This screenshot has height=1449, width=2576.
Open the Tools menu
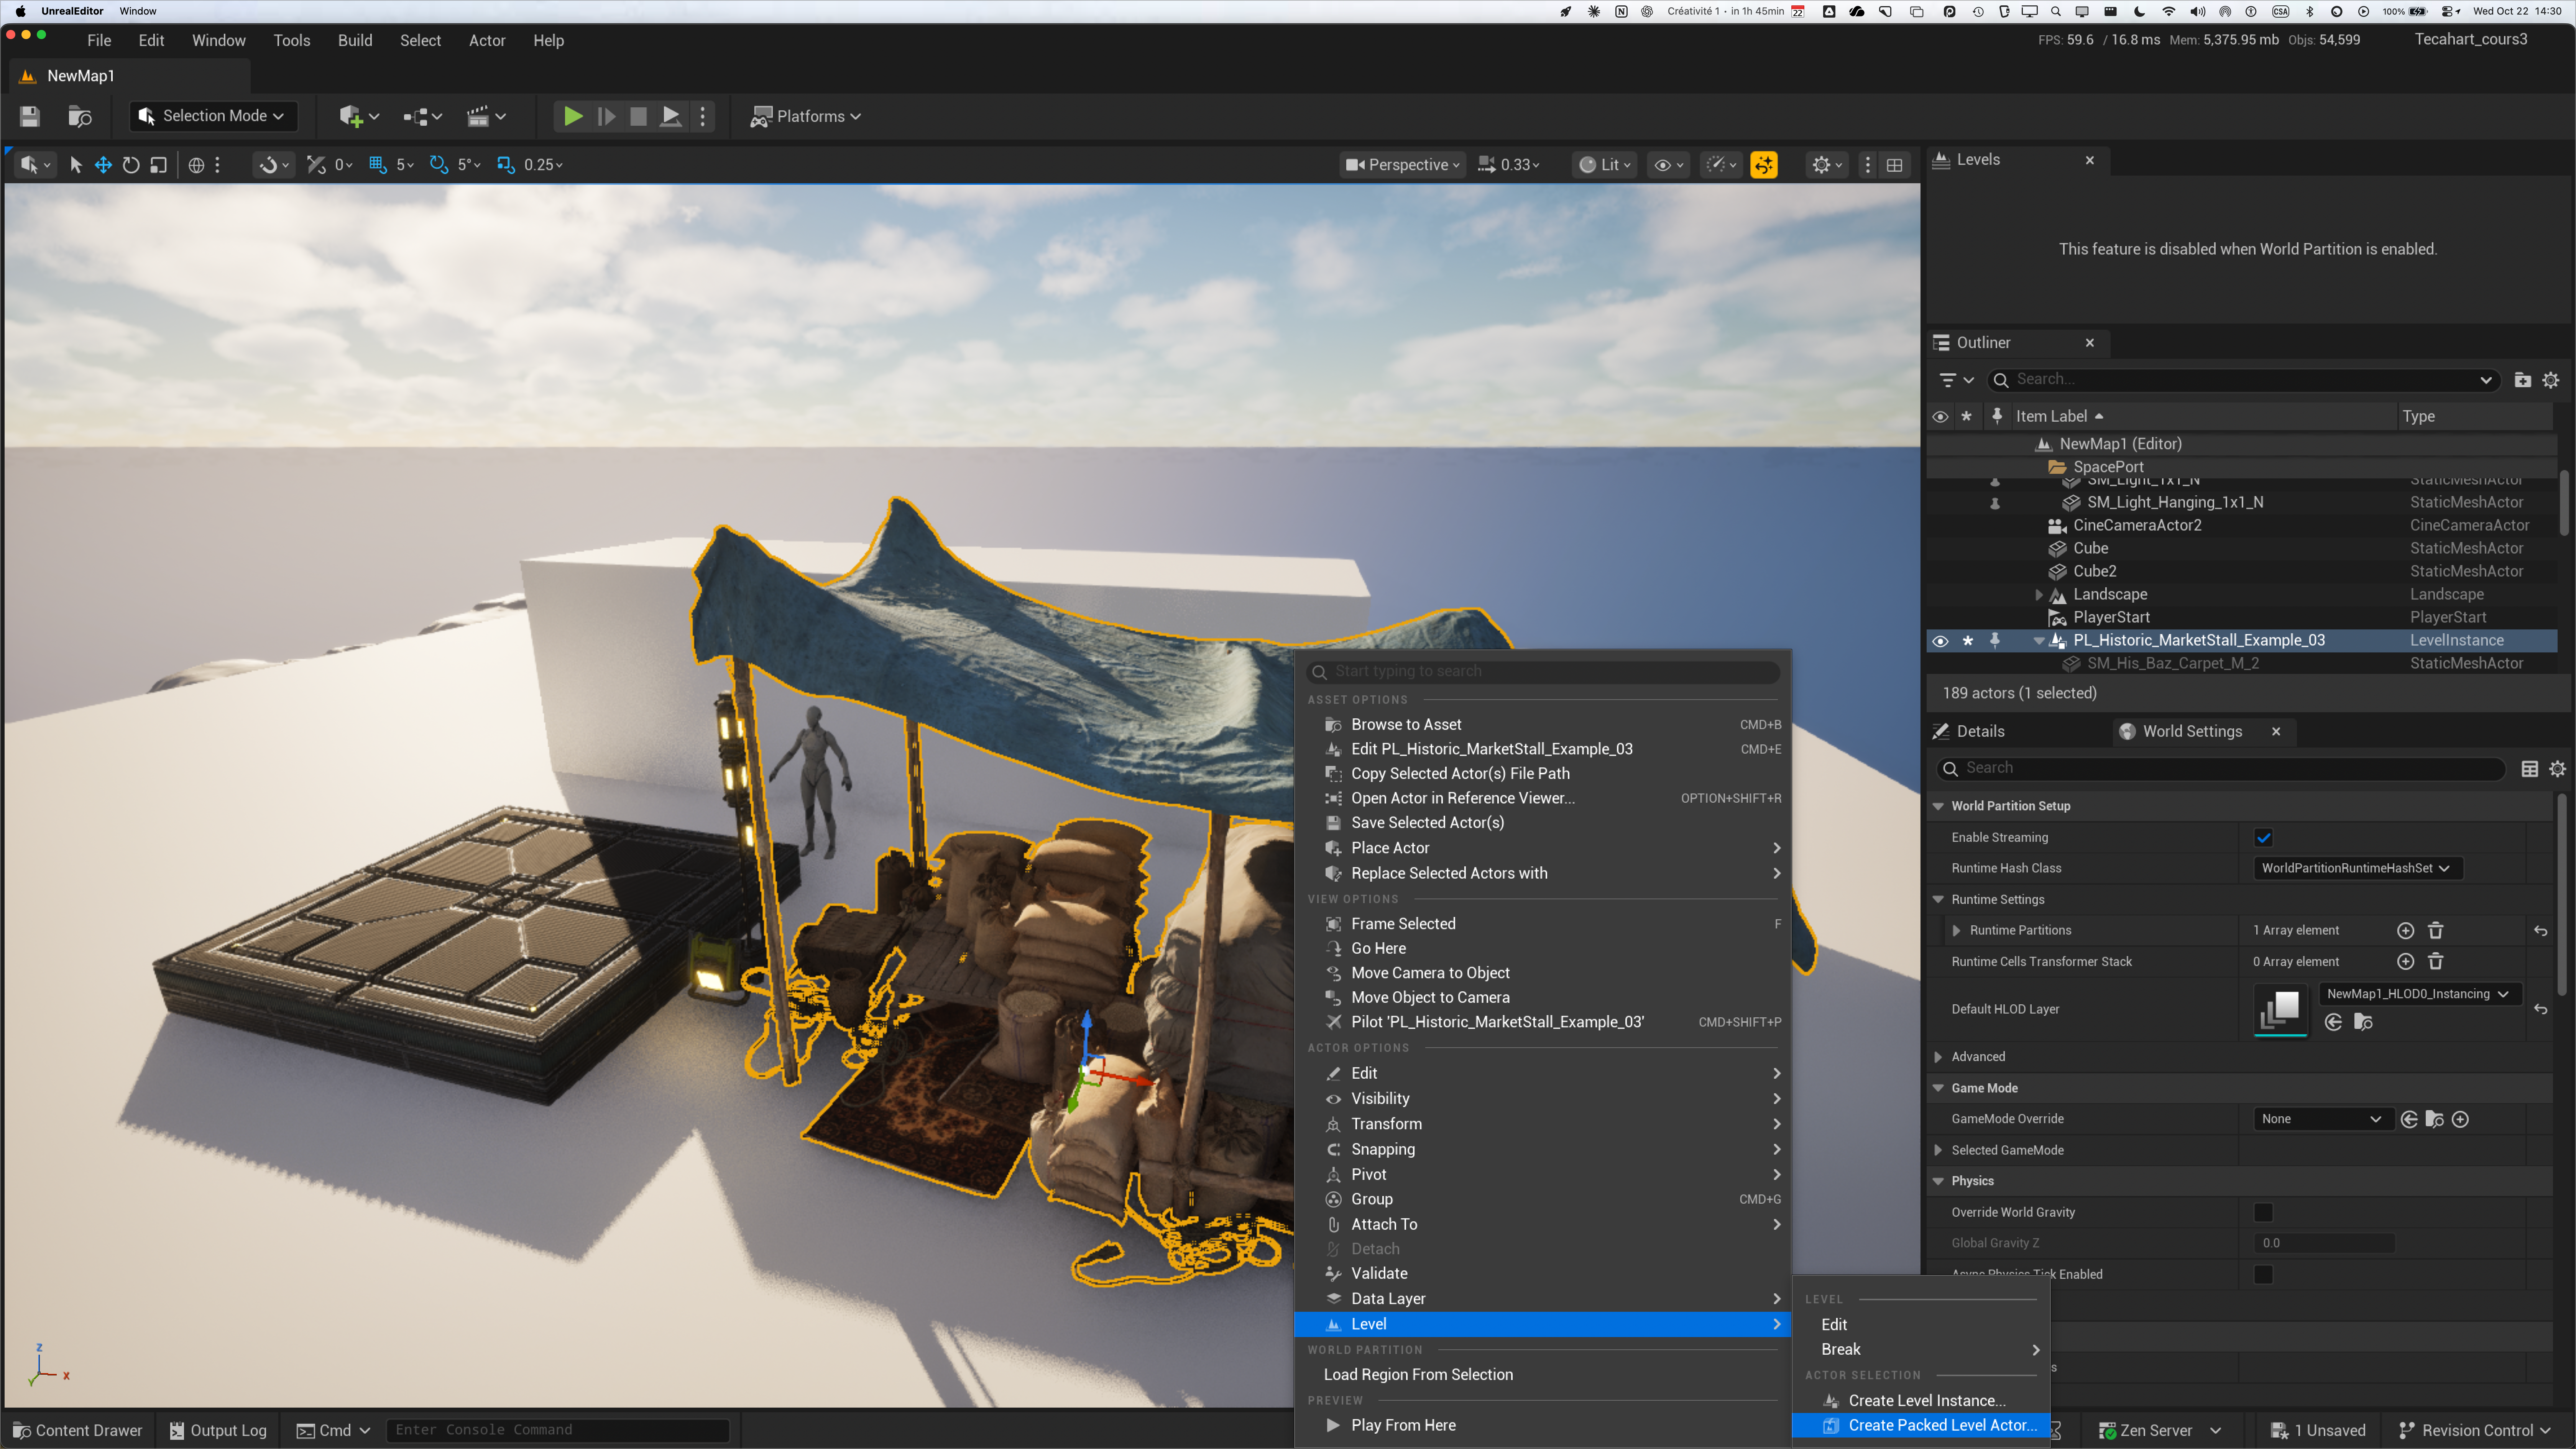(x=292, y=41)
